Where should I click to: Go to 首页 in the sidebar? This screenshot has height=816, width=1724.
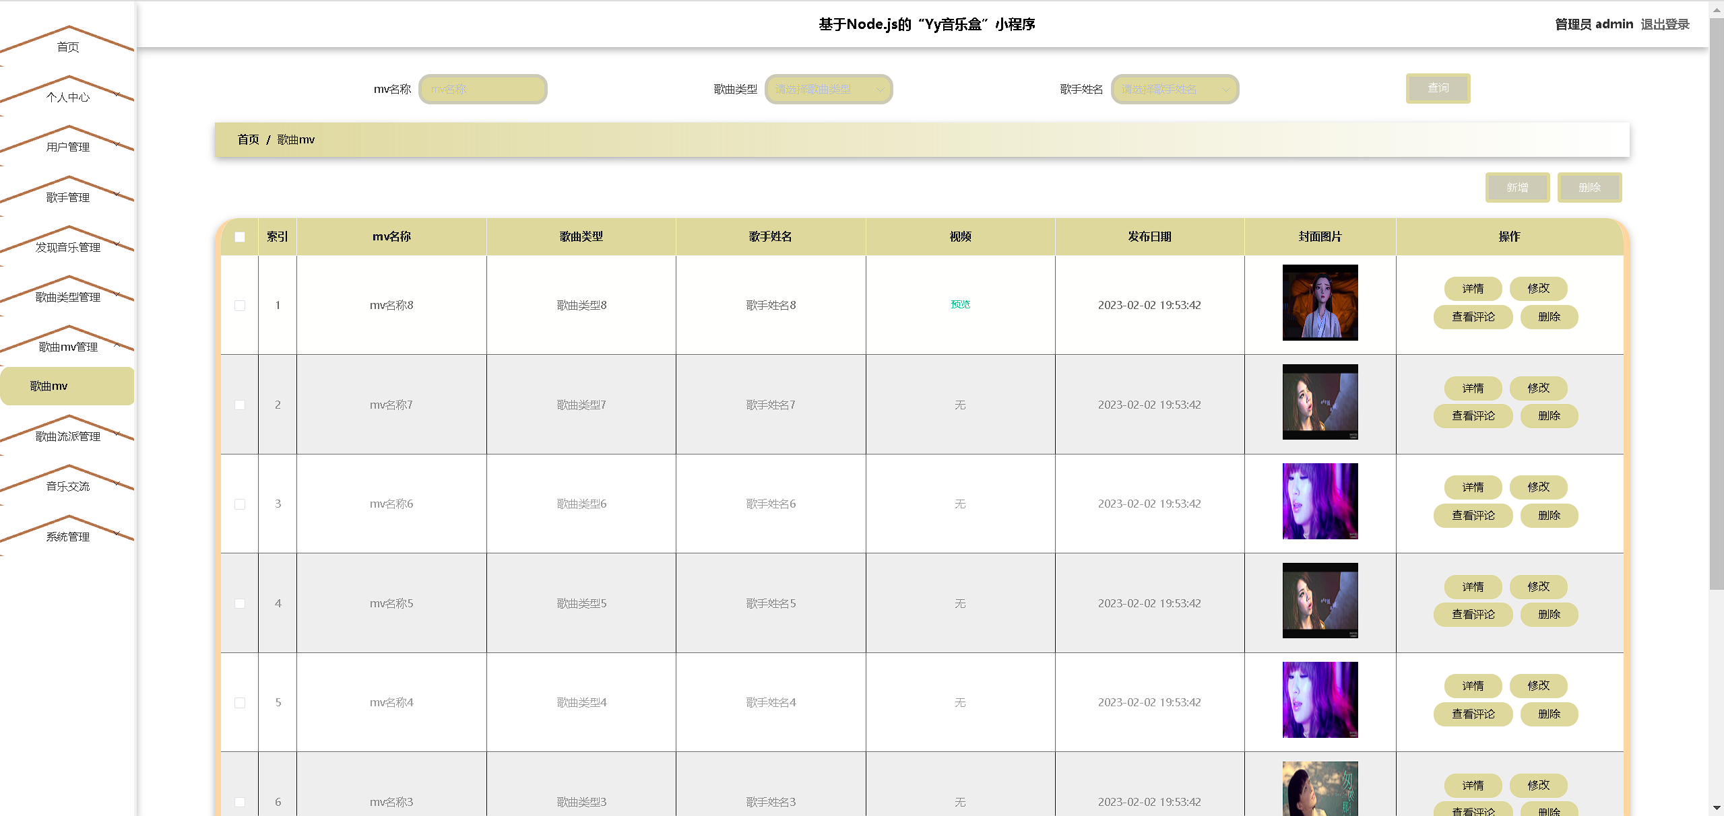click(67, 47)
